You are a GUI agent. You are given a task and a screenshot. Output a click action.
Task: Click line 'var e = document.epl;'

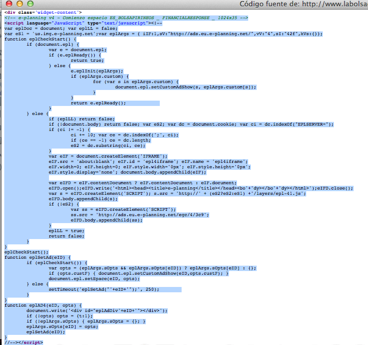click(78, 50)
